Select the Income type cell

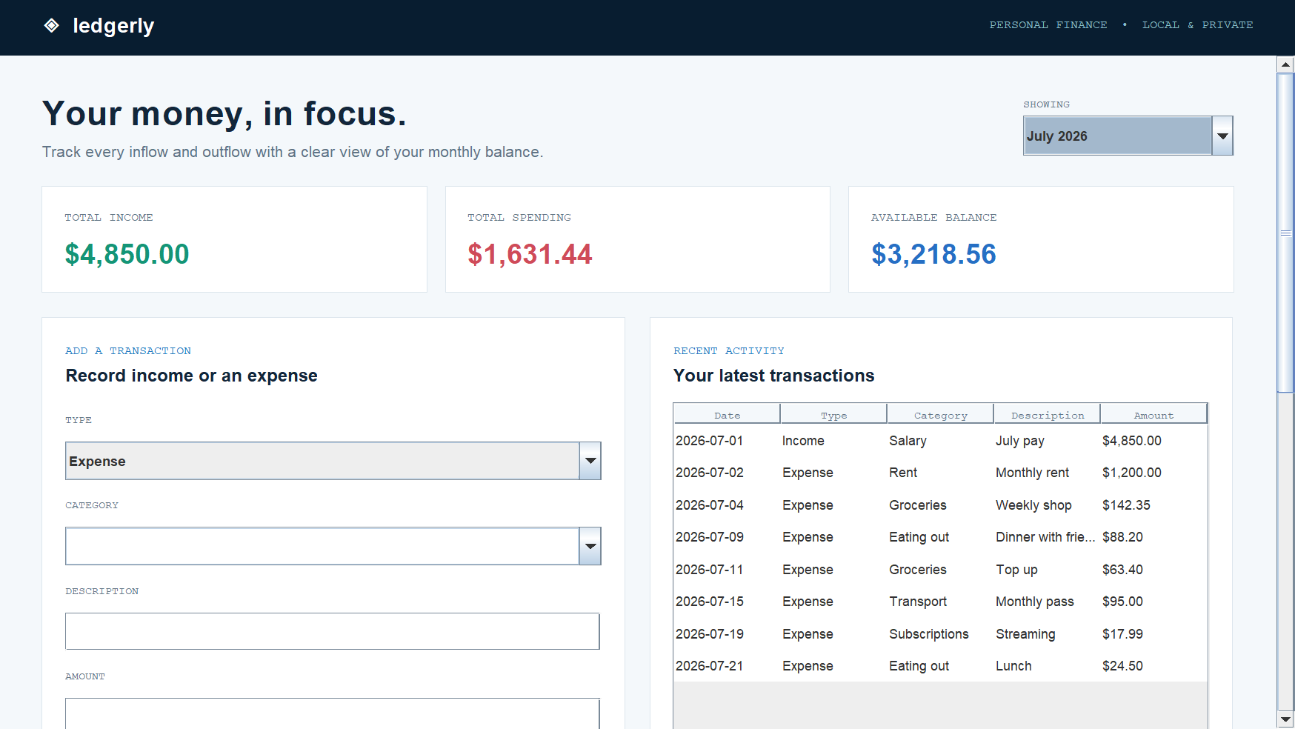833,441
